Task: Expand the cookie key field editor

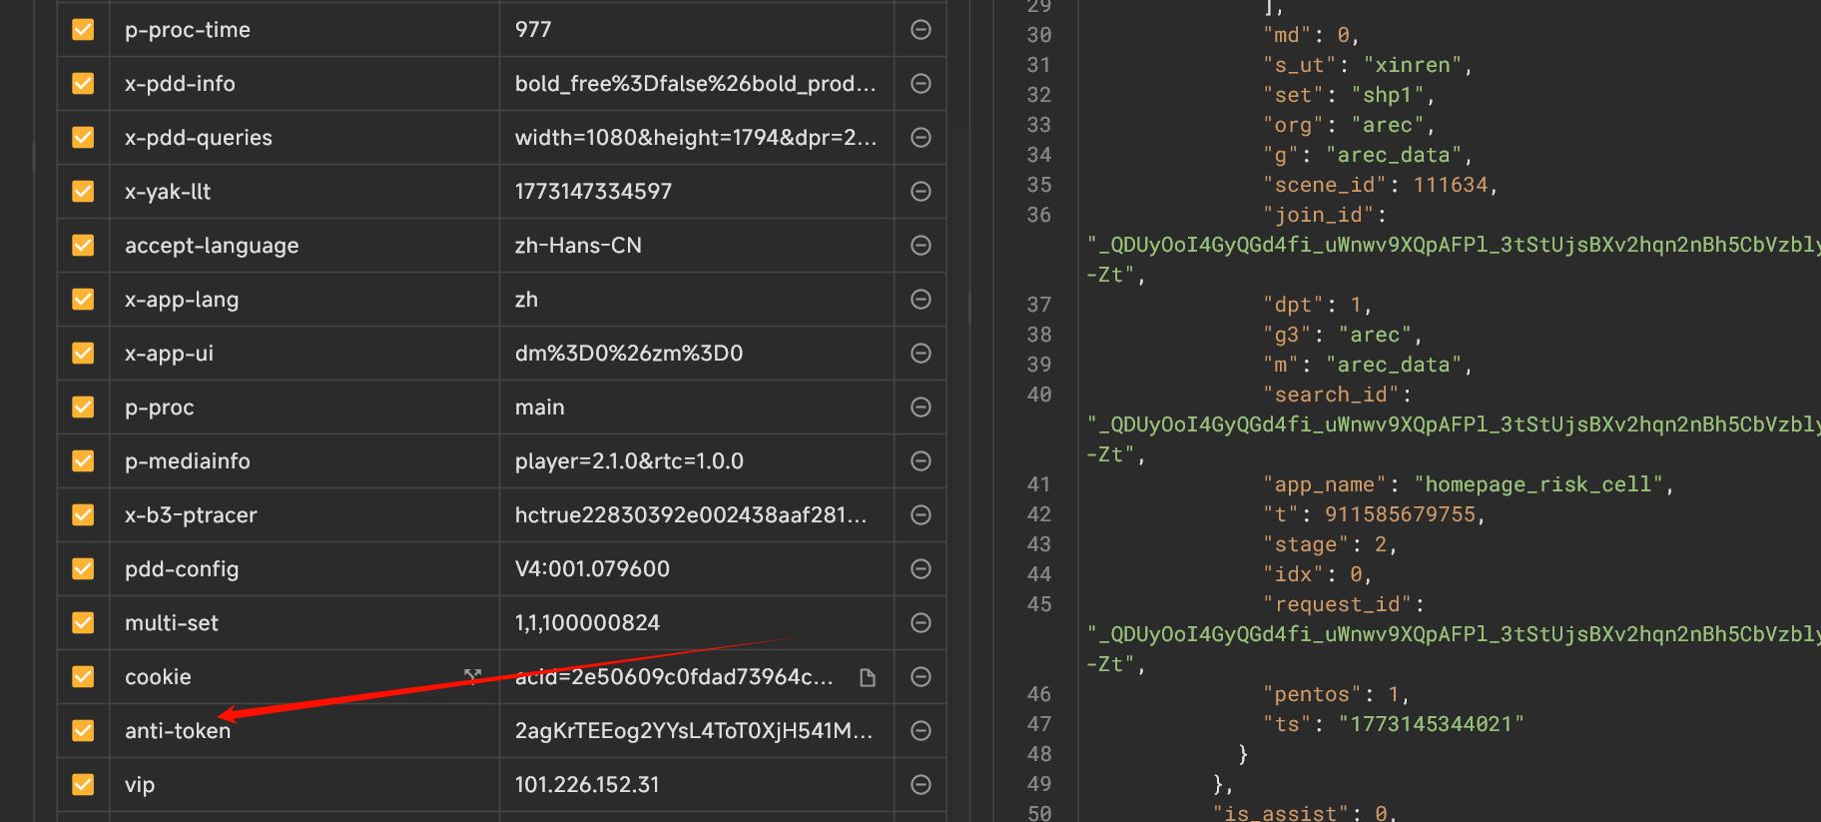Action: 472,677
